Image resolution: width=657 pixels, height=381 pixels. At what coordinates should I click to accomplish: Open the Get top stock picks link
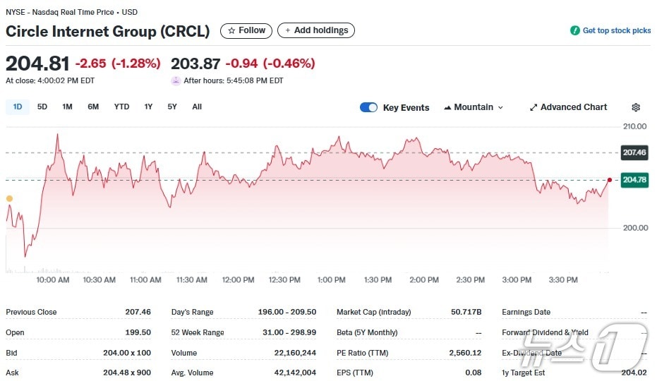point(616,31)
